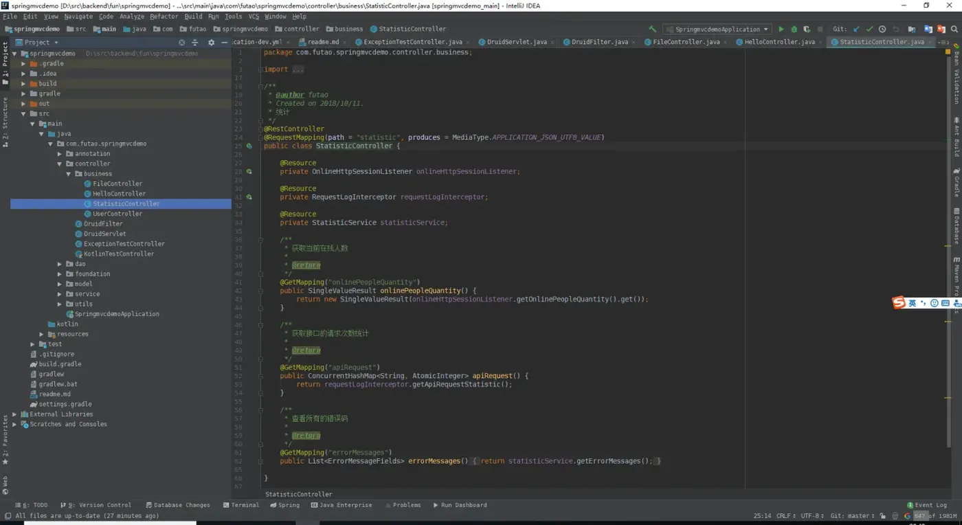Select SpringmvcdemoApplication in project tree
962x525 pixels.
pos(117,314)
